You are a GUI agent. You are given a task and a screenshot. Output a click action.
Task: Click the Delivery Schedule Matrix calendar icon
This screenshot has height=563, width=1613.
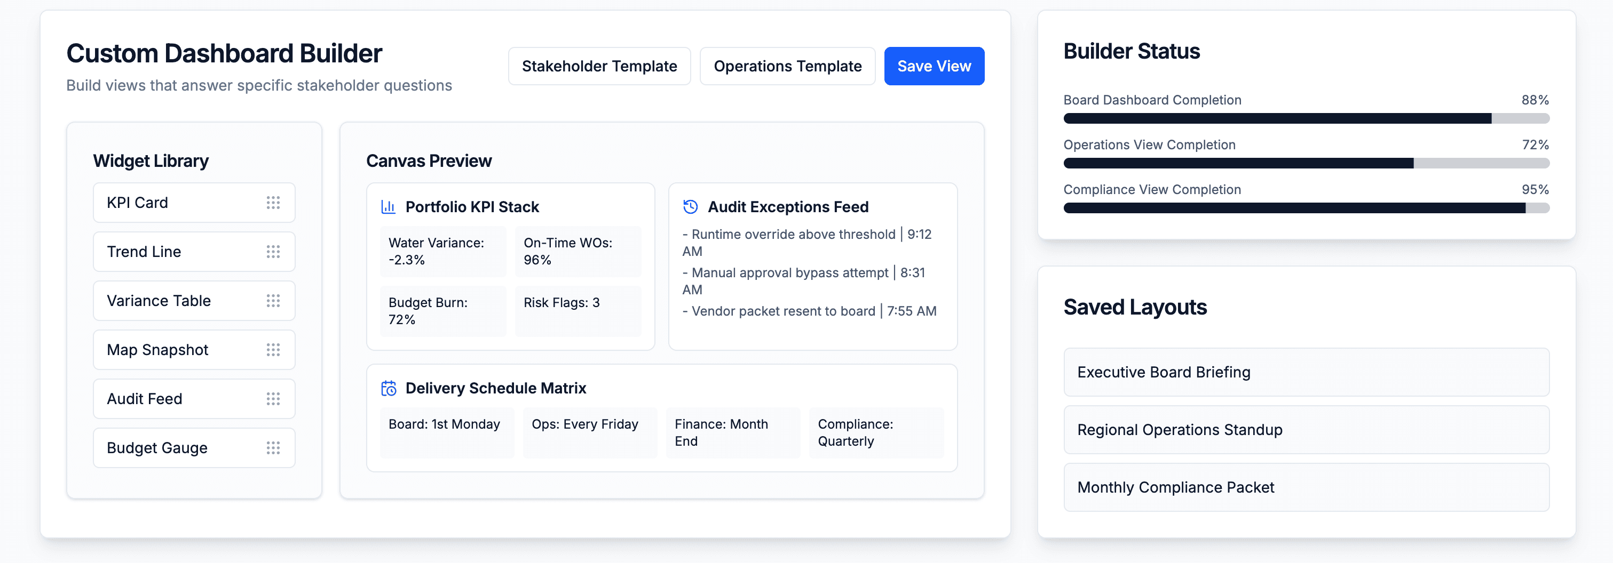pyautogui.click(x=389, y=388)
